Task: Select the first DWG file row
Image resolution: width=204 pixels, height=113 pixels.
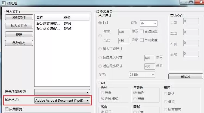Action: [62, 24]
